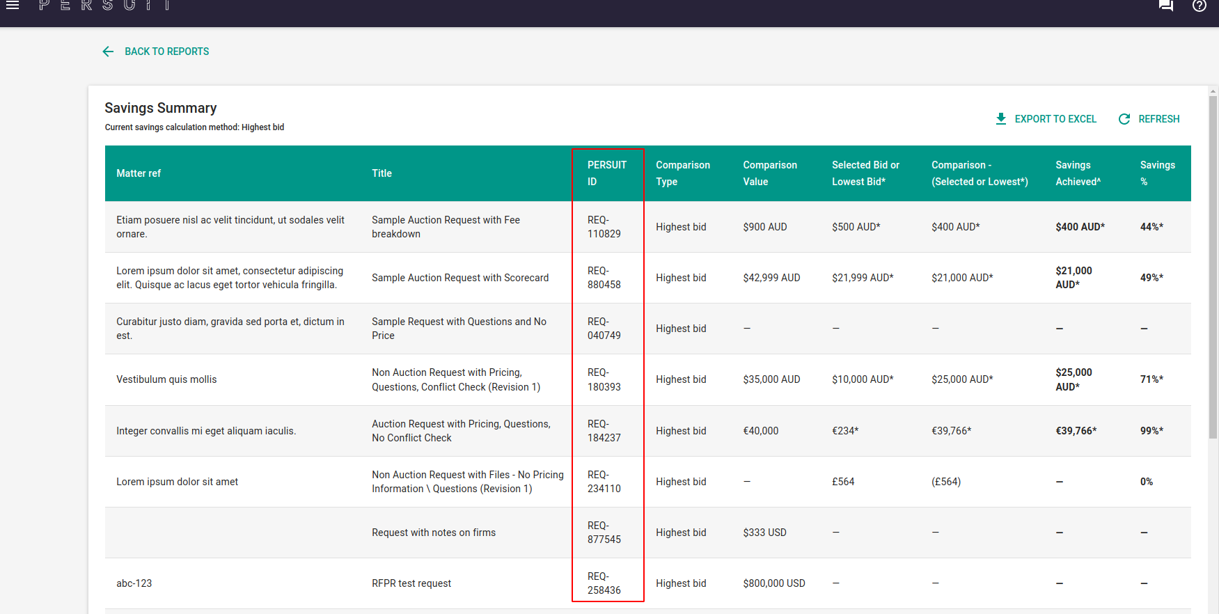Viewport: 1219px width, 614px height.
Task: Go back via Back to Reports link
Action: [x=166, y=52]
